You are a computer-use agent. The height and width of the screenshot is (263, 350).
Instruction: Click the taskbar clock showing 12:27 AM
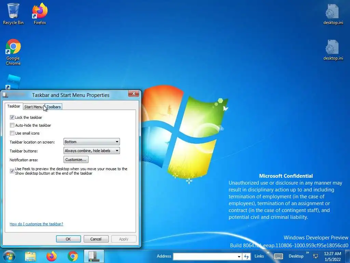333,256
